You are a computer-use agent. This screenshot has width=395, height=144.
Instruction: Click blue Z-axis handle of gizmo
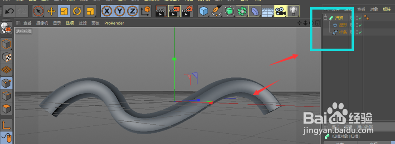pos(198,100)
